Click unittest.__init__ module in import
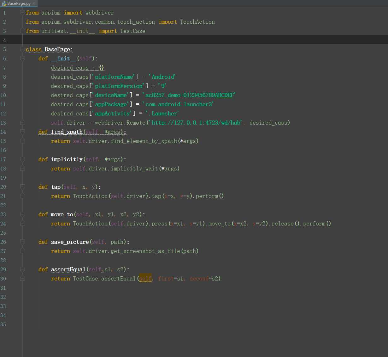 point(68,31)
